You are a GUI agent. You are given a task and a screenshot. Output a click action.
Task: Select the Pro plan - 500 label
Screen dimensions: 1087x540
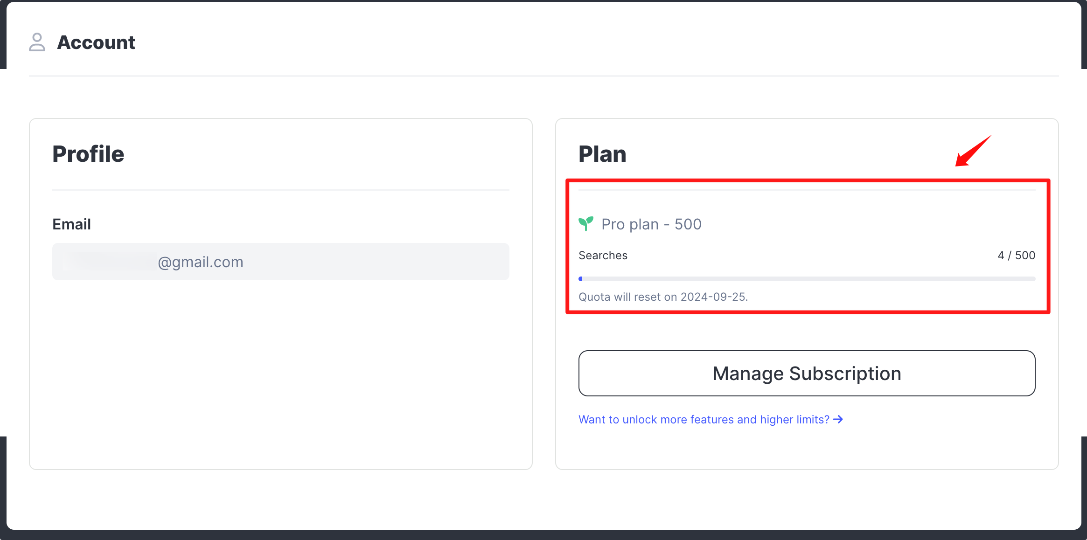tap(651, 224)
